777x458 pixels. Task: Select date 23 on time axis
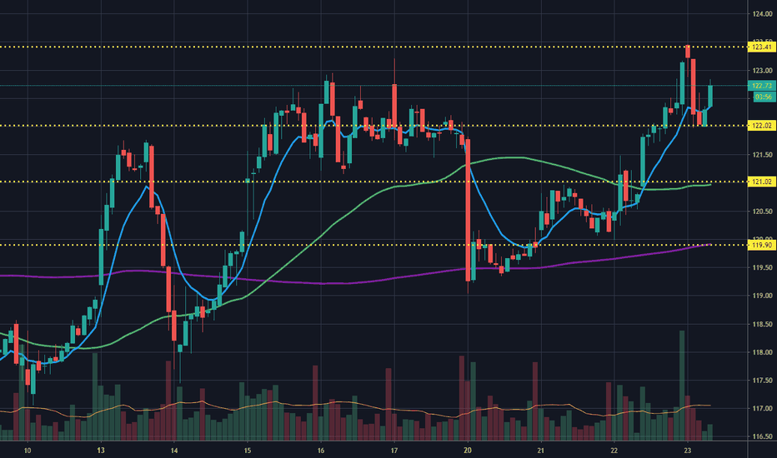click(687, 451)
